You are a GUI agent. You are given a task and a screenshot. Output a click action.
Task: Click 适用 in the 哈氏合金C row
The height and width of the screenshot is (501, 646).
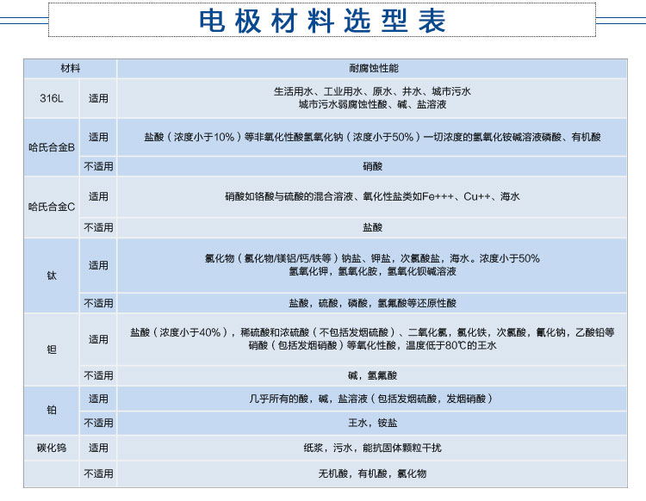pyautogui.click(x=98, y=197)
